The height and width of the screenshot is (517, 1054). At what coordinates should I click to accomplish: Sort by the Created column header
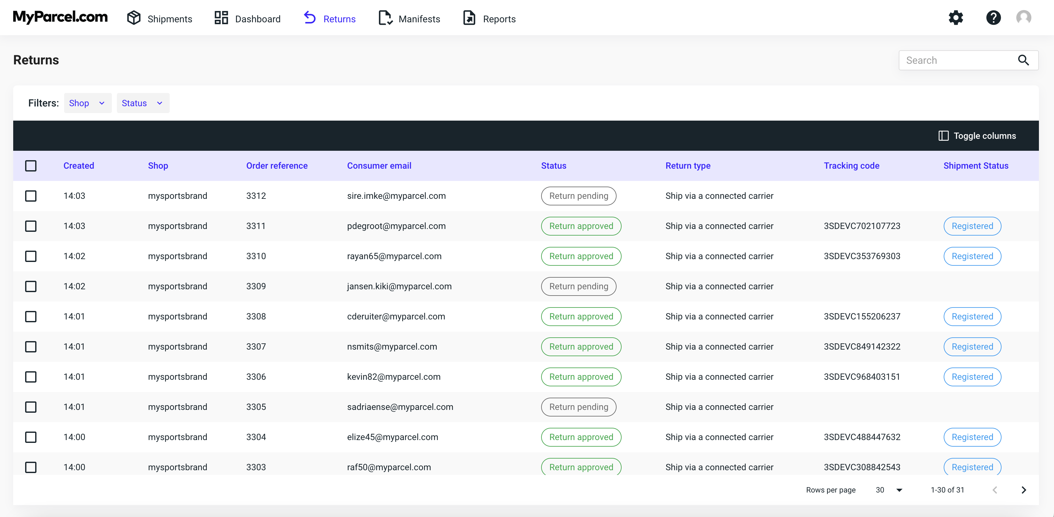click(x=79, y=166)
